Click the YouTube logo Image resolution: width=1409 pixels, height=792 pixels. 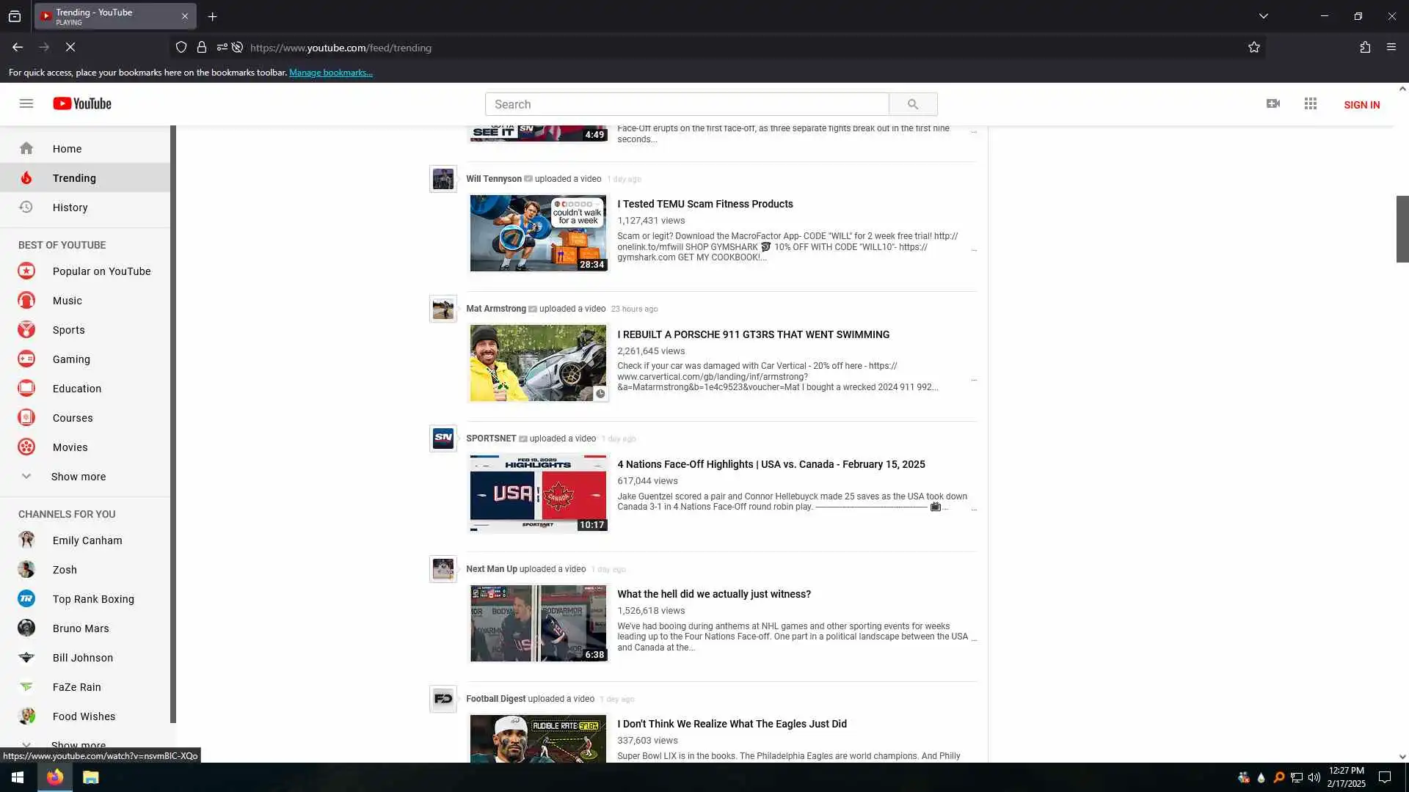tap(82, 103)
